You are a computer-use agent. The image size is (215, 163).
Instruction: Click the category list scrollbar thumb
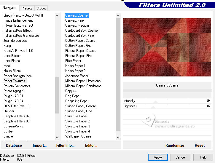57,95
